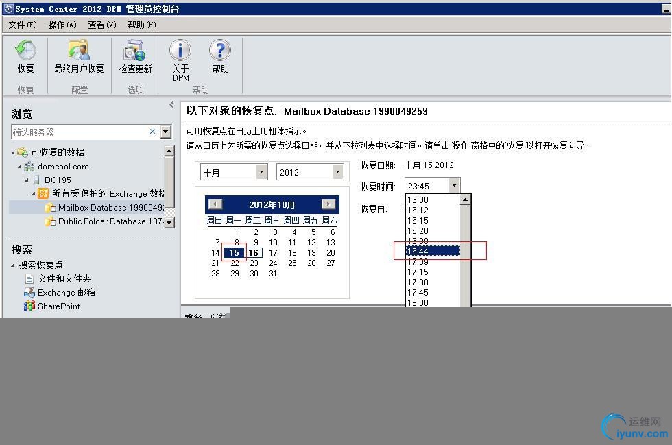Click the 2012年10月 calendar header
This screenshot has height=445, width=672.
[x=272, y=204]
